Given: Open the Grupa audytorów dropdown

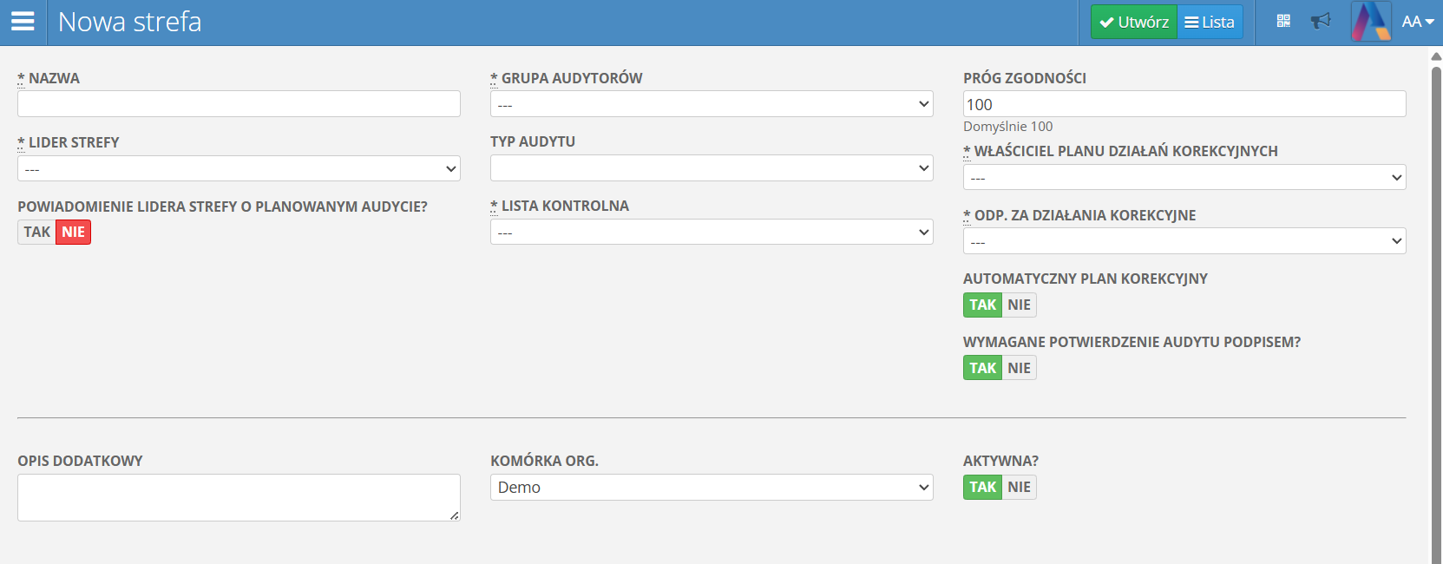Looking at the screenshot, I should point(712,104).
